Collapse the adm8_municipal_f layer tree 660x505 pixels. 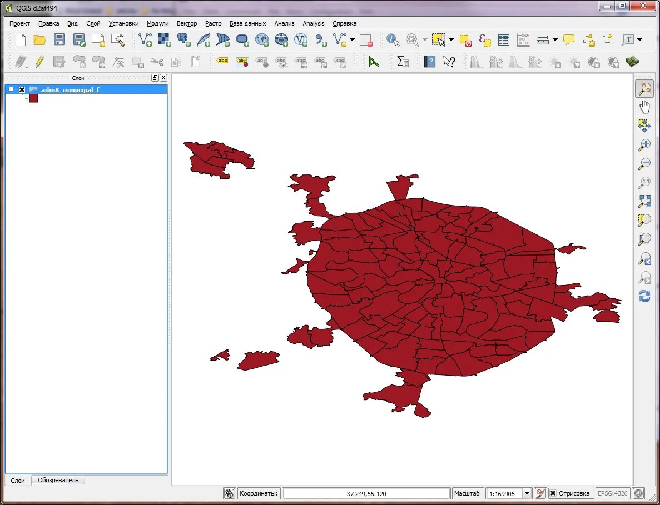(11, 89)
